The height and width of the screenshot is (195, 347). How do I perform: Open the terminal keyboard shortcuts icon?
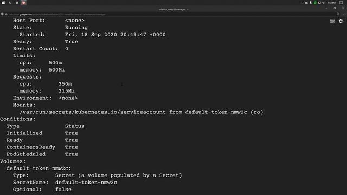332,21
